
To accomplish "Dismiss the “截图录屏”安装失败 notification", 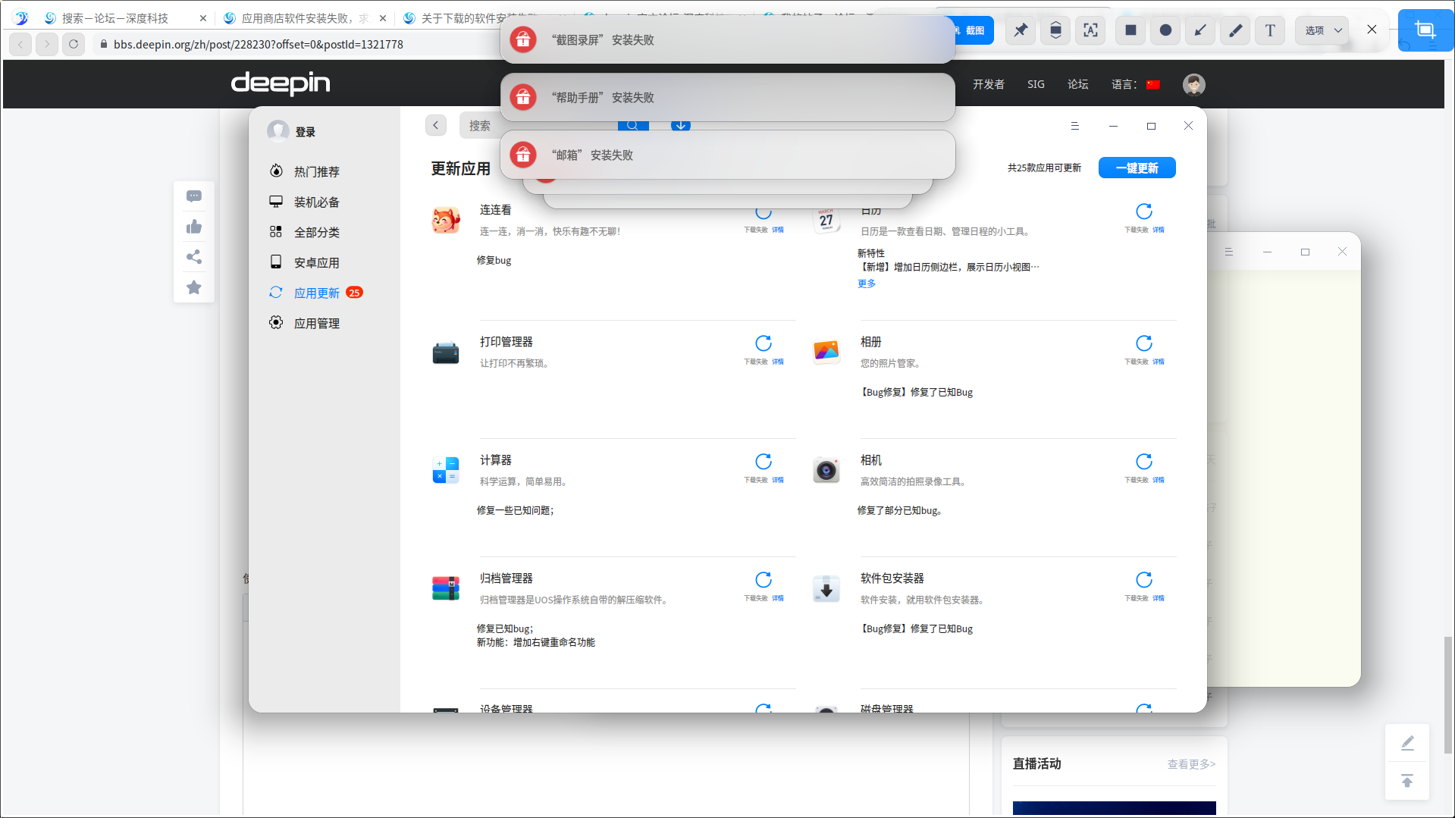I will [x=728, y=39].
